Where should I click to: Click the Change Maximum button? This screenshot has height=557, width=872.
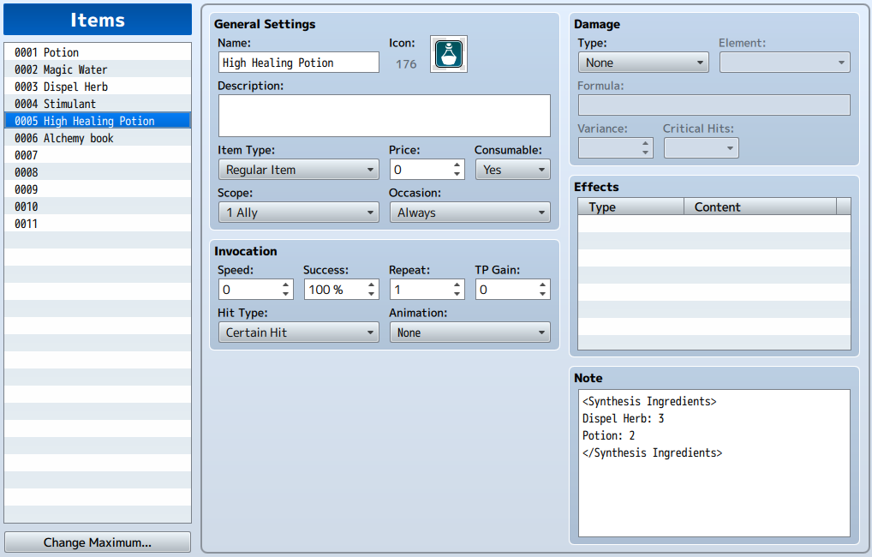[98, 542]
